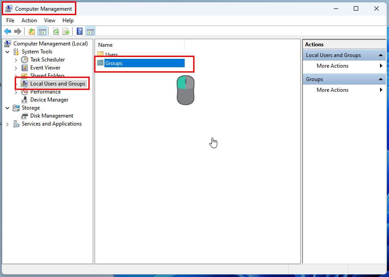The height and width of the screenshot is (277, 389).
Task: Click the Disk Management drive icon
Action: [x=25, y=116]
